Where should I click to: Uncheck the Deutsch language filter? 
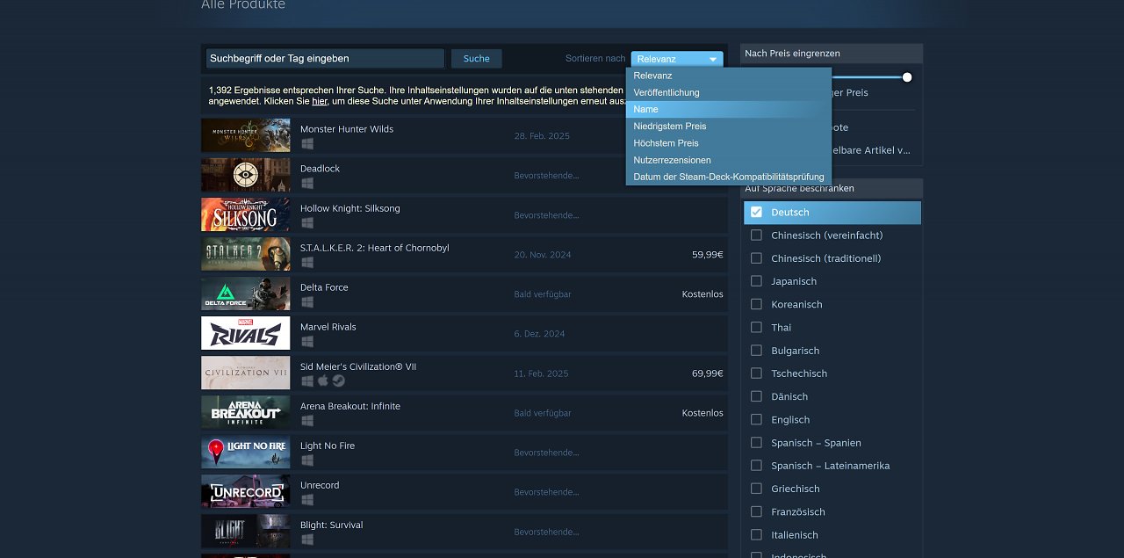pyautogui.click(x=756, y=212)
